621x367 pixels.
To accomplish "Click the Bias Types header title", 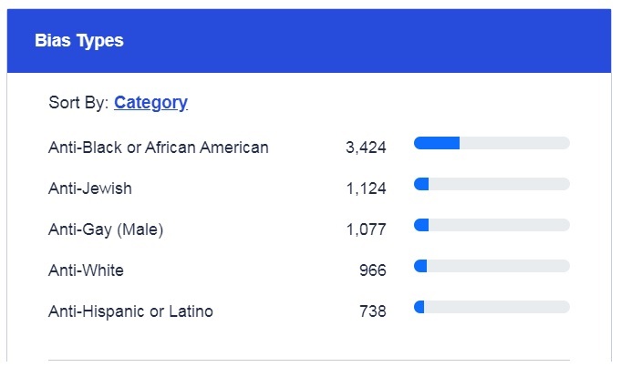I will pyautogui.click(x=79, y=41).
